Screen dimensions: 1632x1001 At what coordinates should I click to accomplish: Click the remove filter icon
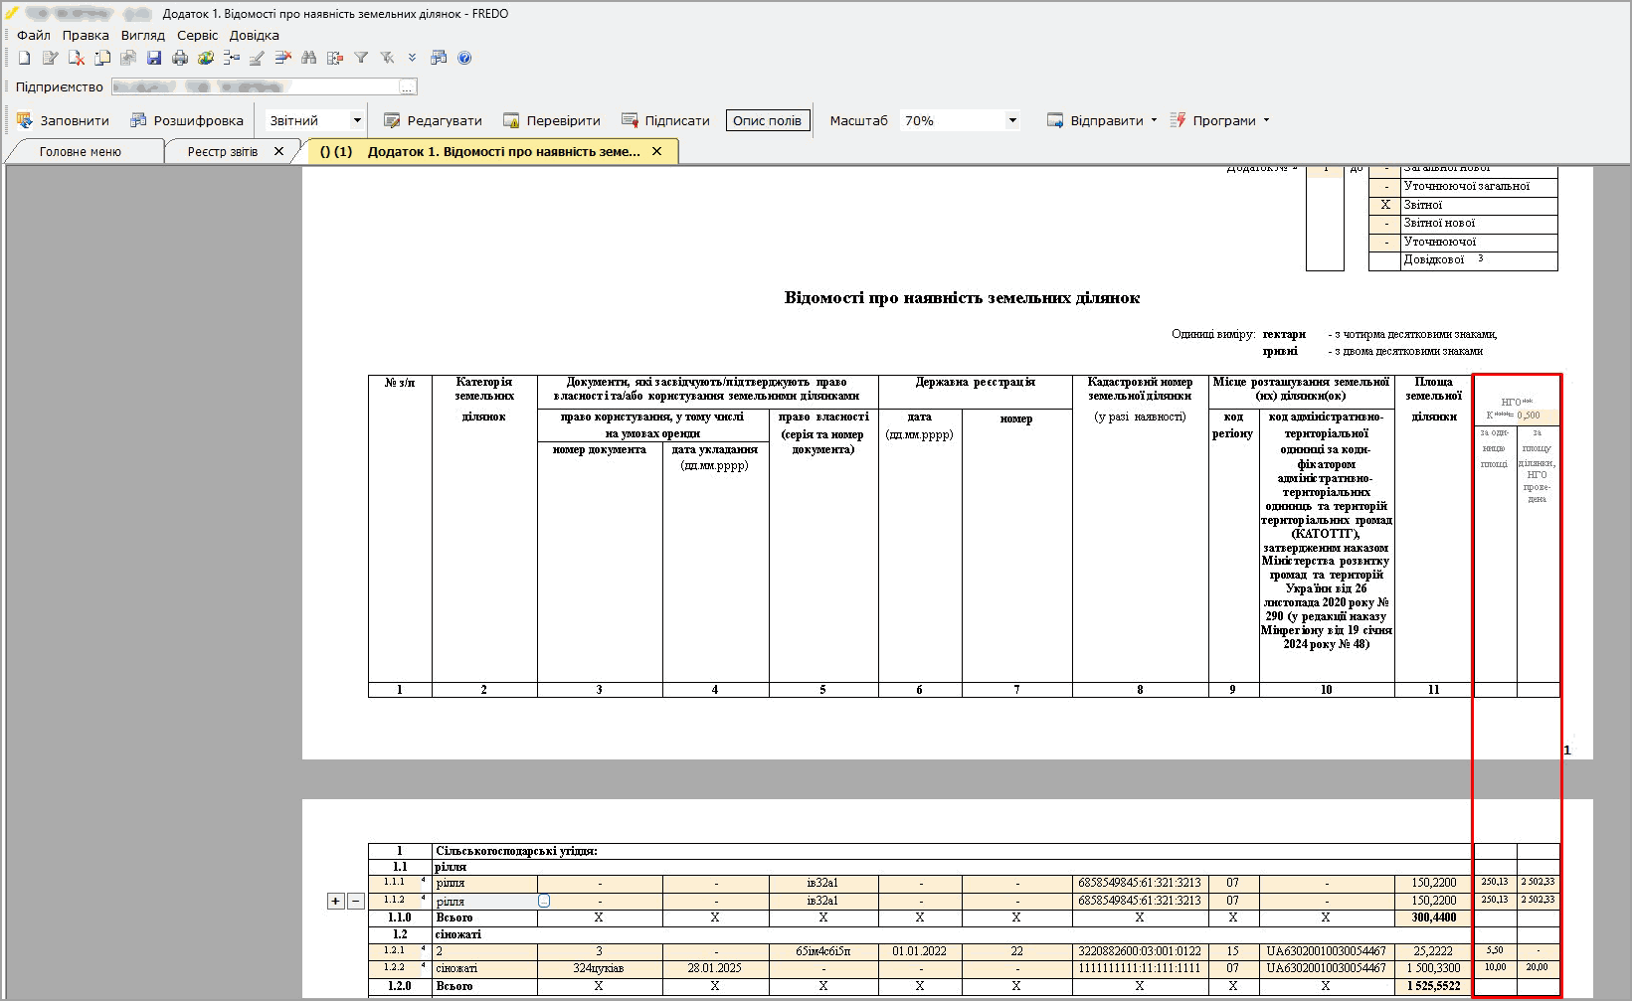click(387, 59)
